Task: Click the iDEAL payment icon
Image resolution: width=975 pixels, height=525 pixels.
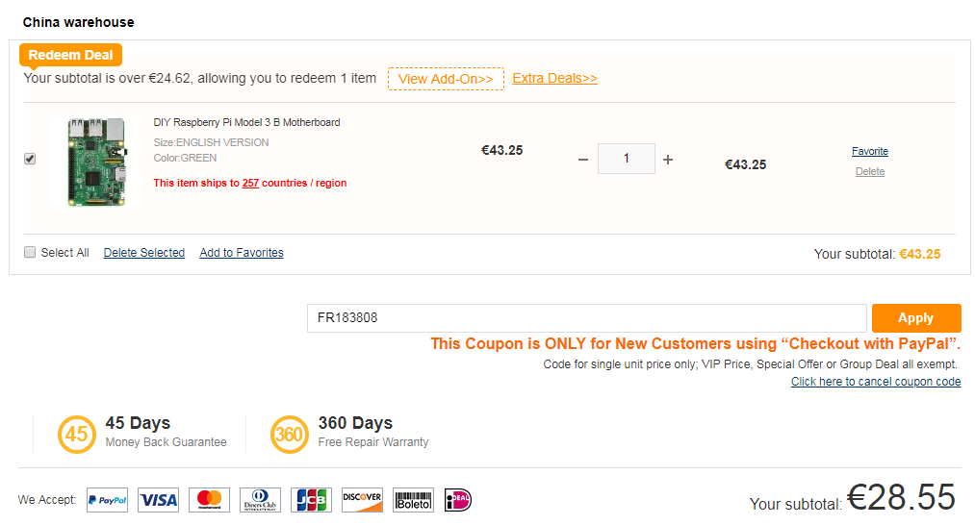Action: [x=458, y=500]
